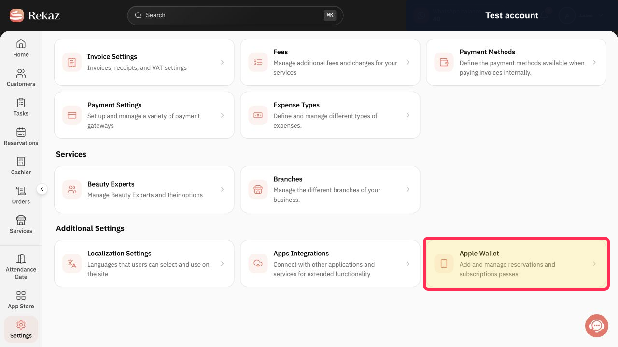Open the Home sidebar icon
The height and width of the screenshot is (347, 618).
(x=21, y=44)
